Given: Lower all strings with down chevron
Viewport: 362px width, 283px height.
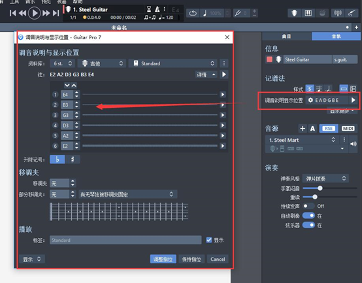Looking at the screenshot, I should click(x=67, y=86).
